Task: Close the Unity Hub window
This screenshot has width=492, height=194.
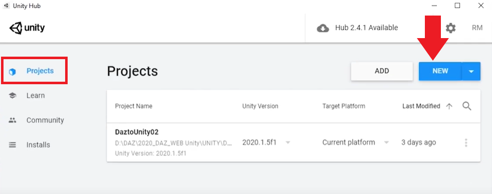Action: [480, 6]
